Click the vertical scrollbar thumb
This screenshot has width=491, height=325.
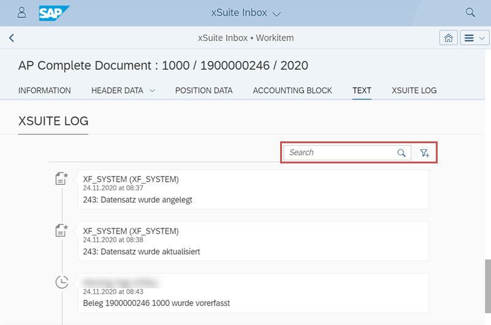click(488, 286)
